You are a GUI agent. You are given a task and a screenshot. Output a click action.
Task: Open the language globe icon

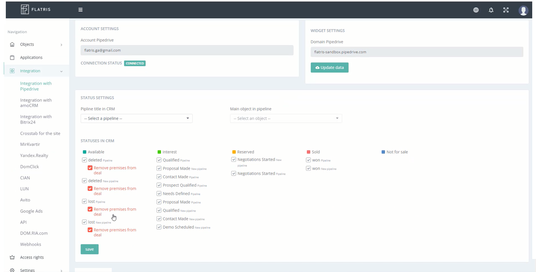[x=476, y=10]
